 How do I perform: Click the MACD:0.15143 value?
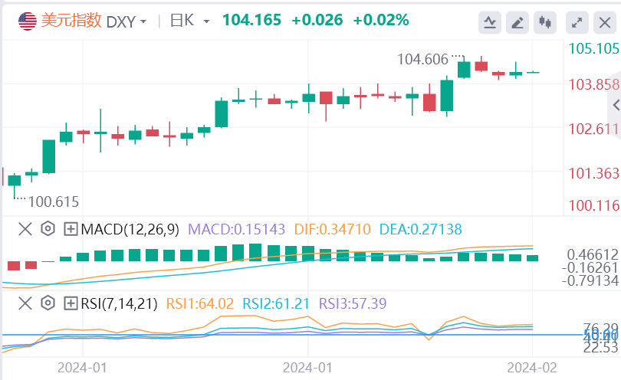click(x=236, y=229)
